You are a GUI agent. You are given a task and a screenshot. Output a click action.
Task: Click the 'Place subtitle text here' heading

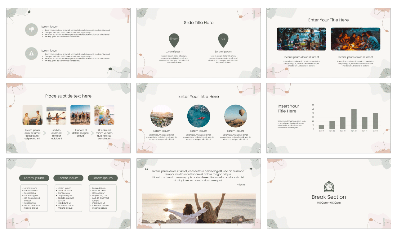point(68,96)
